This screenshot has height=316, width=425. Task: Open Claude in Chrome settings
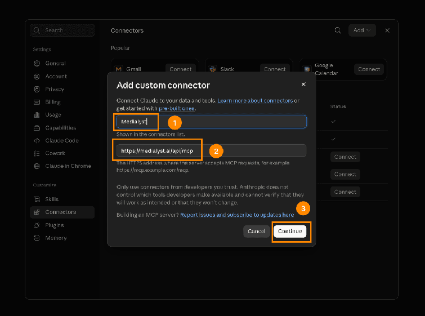pyautogui.click(x=62, y=166)
